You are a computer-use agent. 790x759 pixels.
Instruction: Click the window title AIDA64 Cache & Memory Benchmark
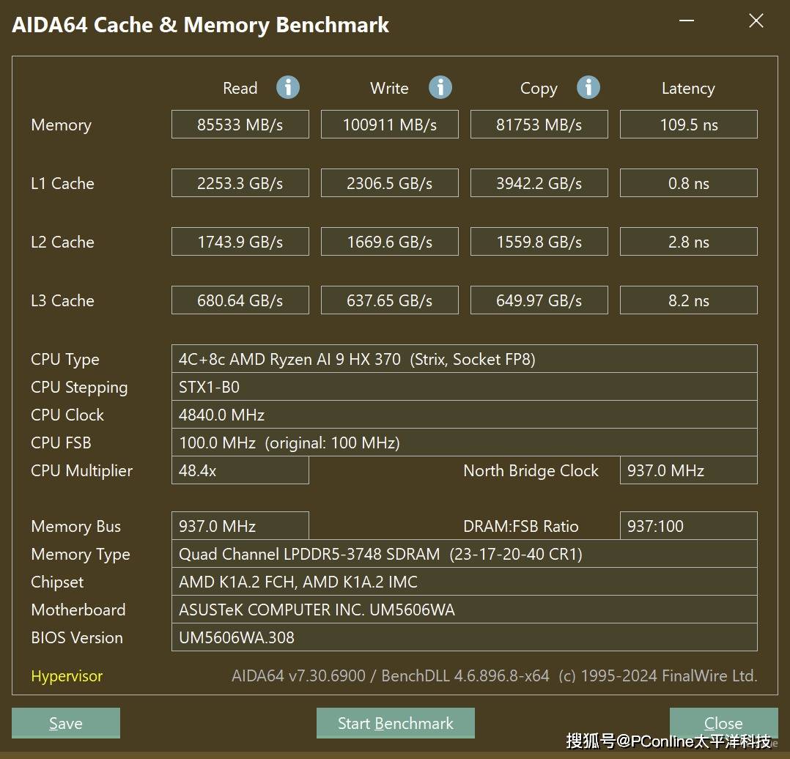coord(201,25)
